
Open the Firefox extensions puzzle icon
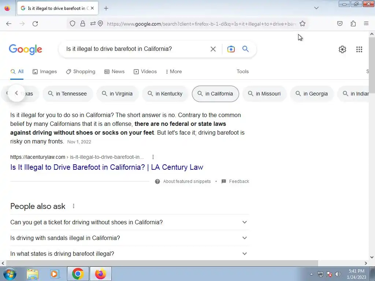(x=353, y=23)
